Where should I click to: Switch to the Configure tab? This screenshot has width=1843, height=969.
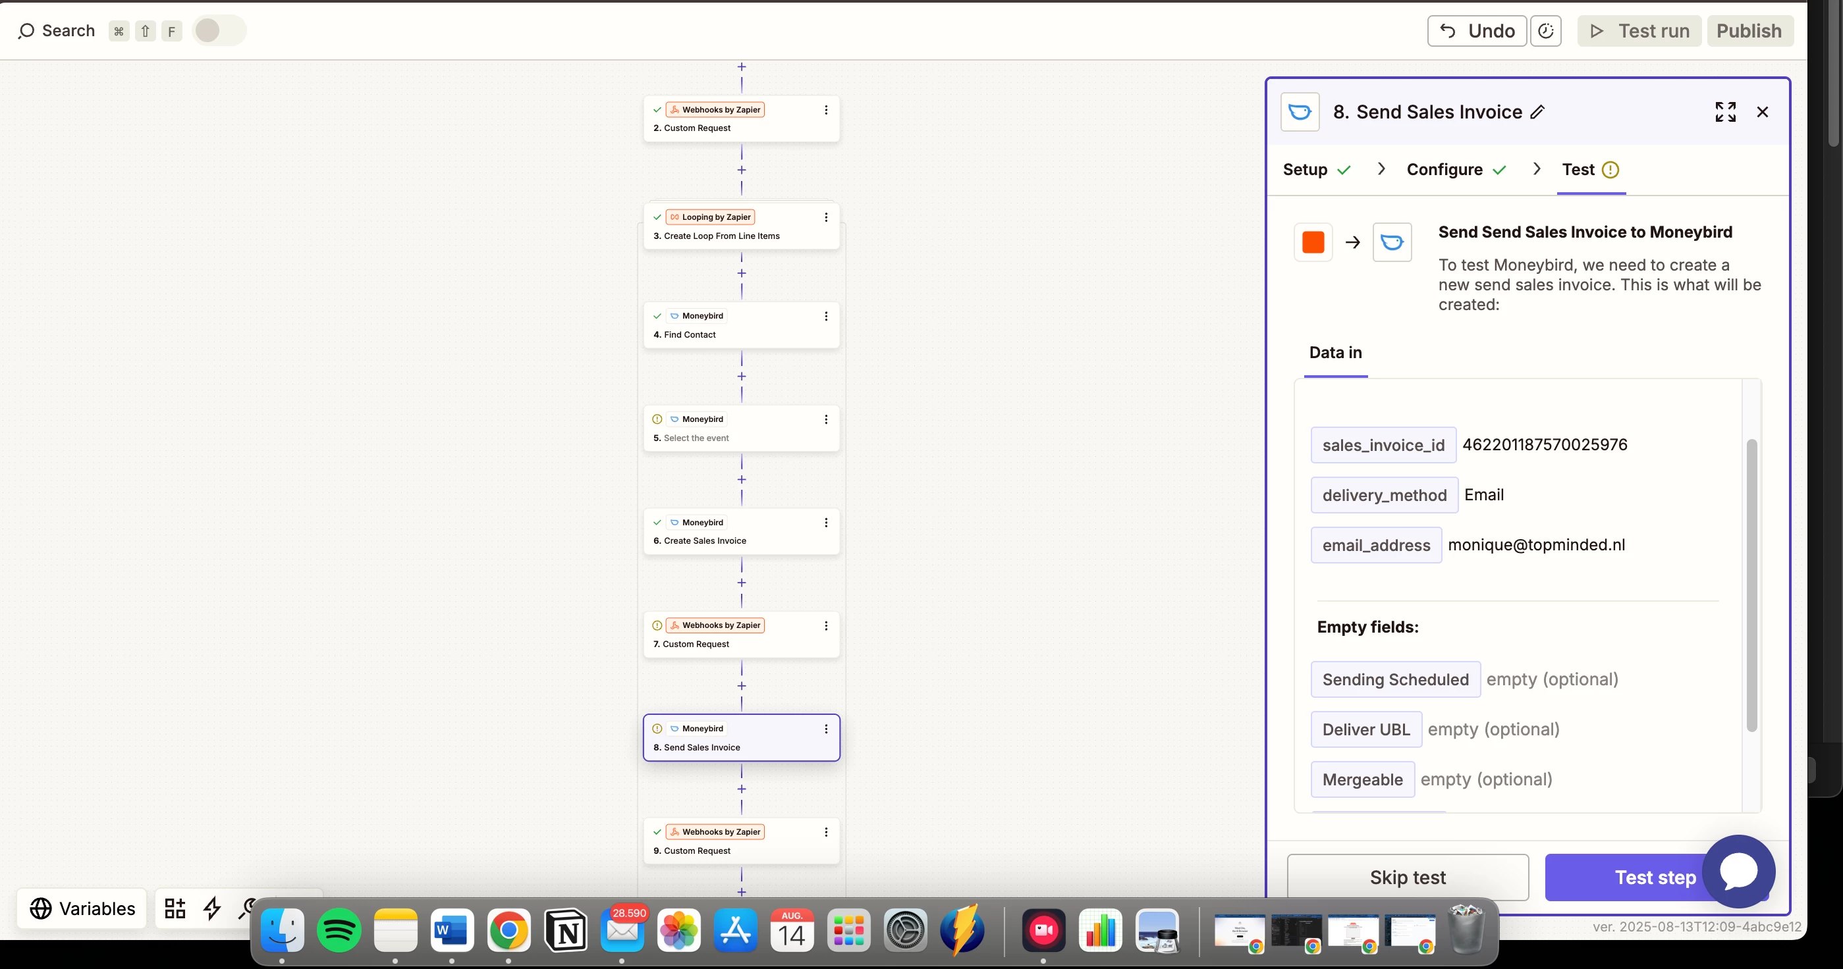[x=1456, y=169]
